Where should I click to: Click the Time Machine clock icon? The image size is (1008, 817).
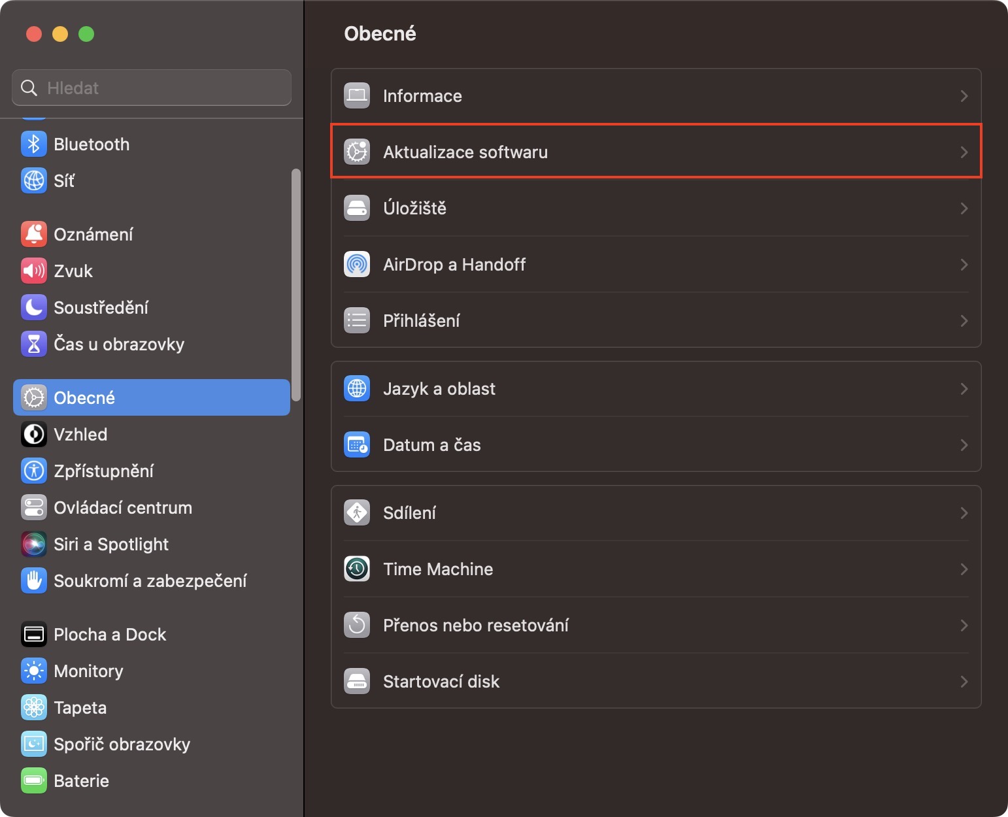click(x=357, y=569)
